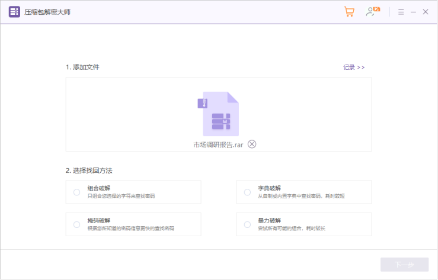438x280 pixels.
Task: Remove 市场调研报告.rar with the X icon
Action: pos(252,144)
